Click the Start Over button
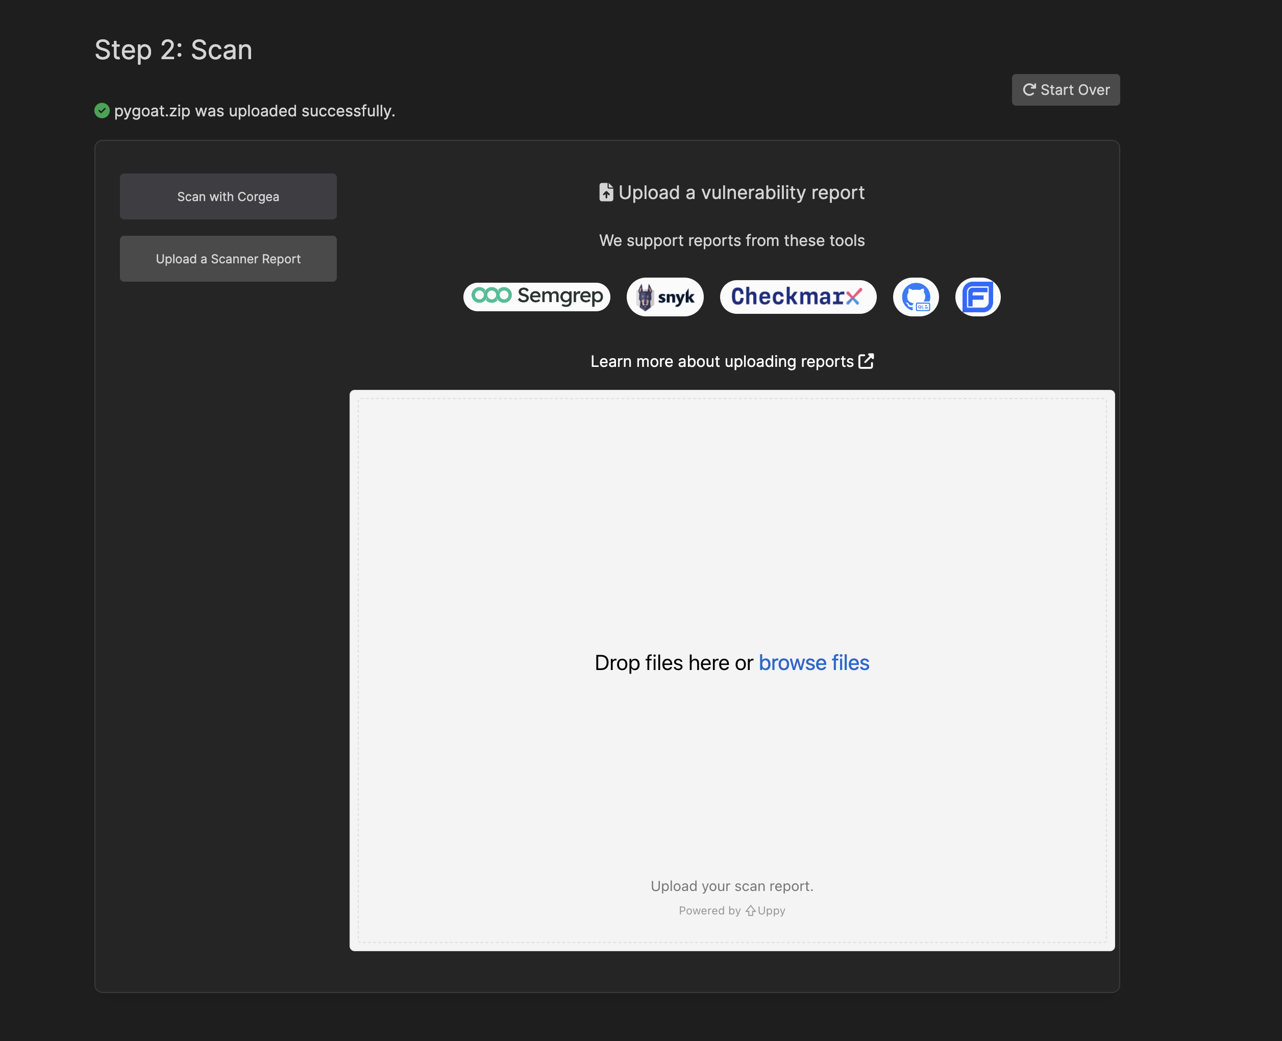 [x=1066, y=90]
